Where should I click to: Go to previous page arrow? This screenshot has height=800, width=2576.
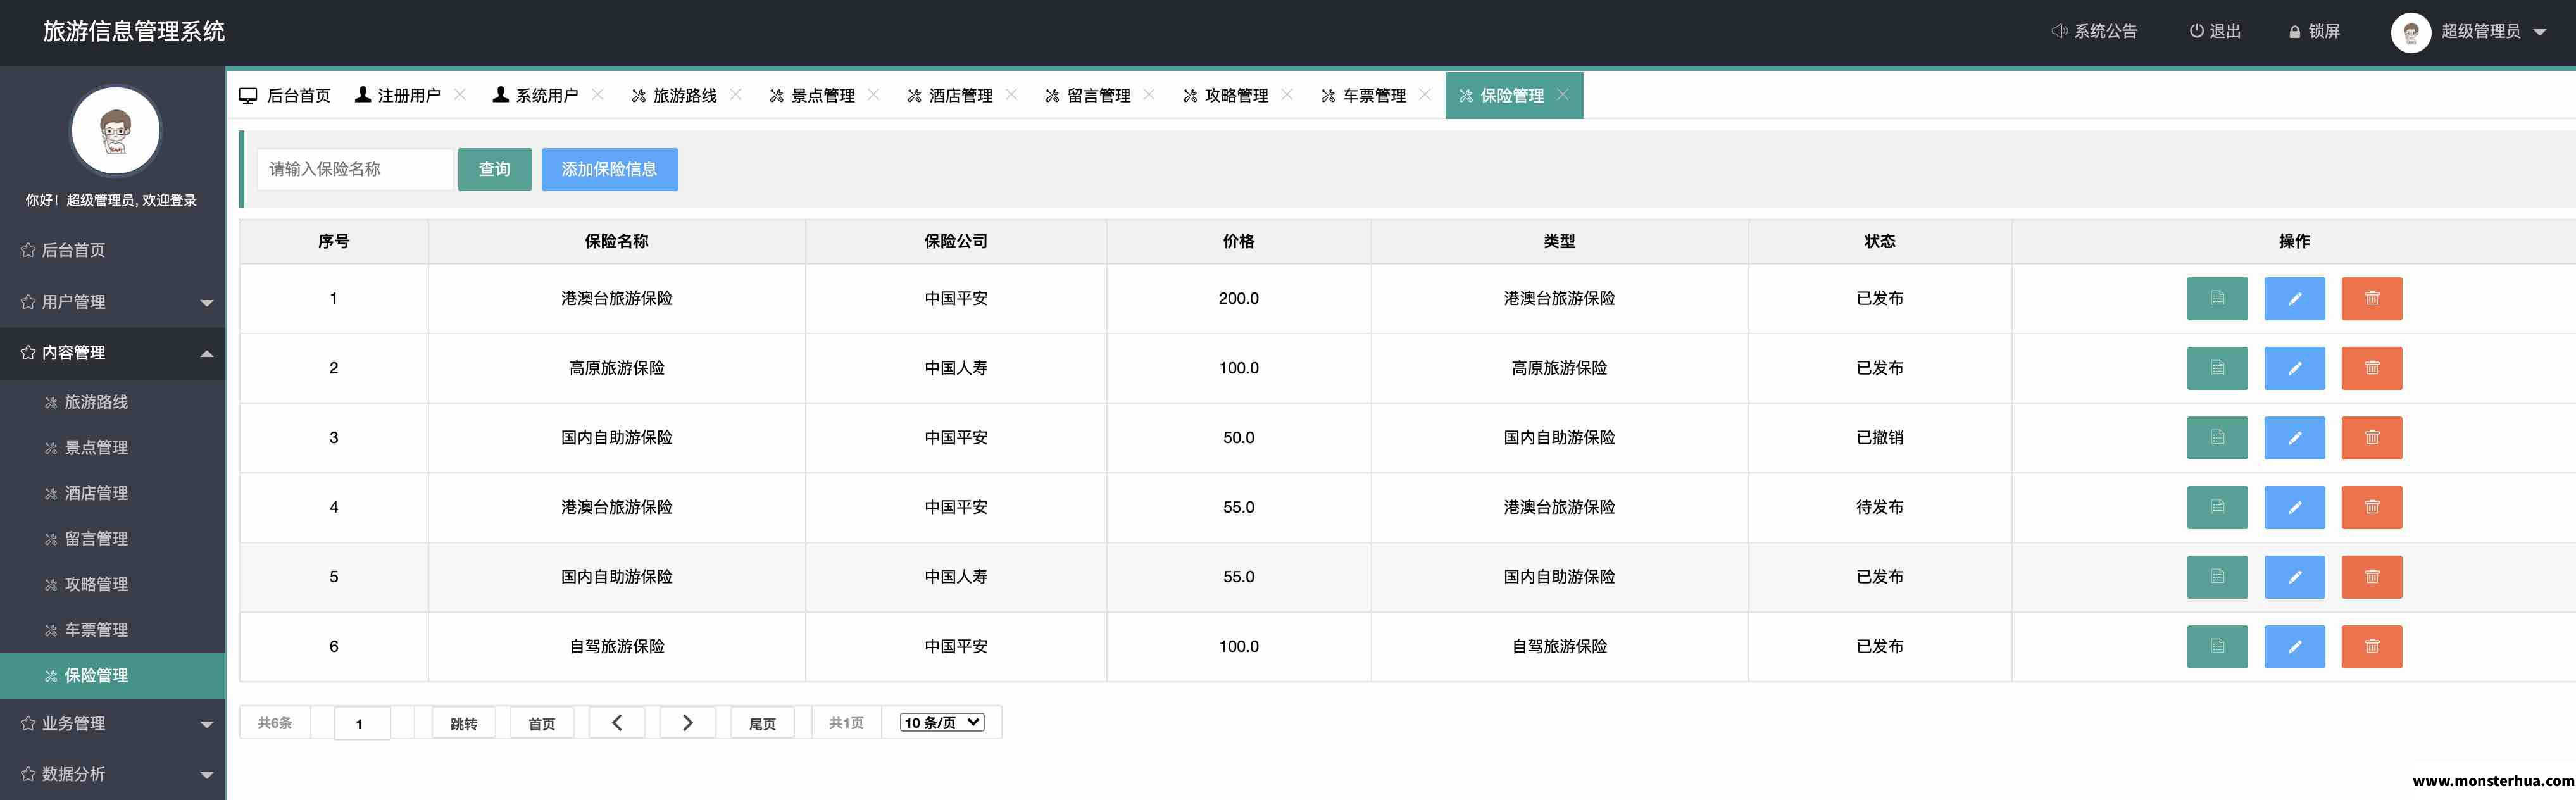617,722
